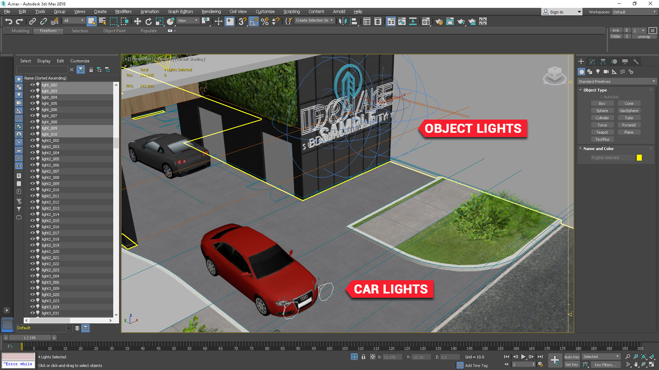Select the Move transform tool

pos(137,22)
